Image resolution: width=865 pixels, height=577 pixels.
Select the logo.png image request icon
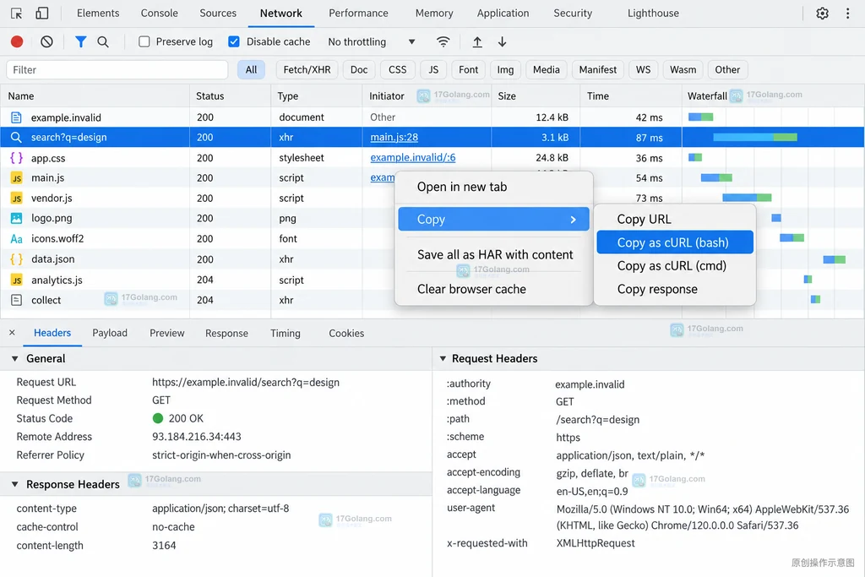(17, 218)
